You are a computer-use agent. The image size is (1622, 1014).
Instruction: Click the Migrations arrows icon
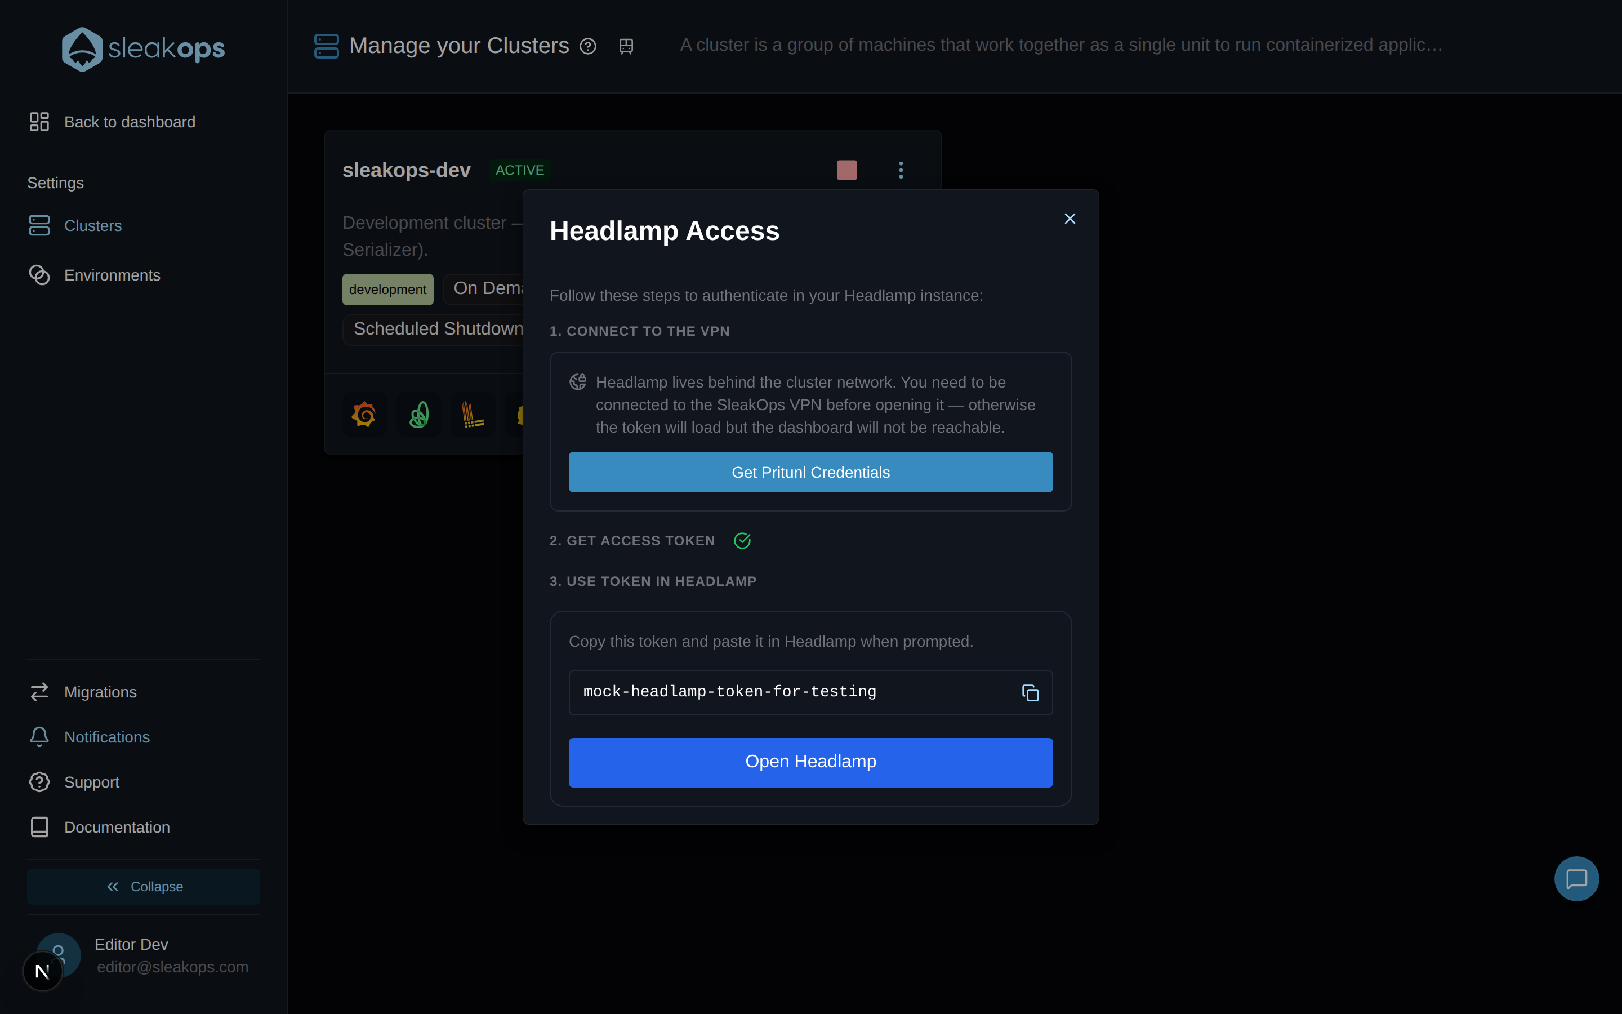click(x=39, y=691)
